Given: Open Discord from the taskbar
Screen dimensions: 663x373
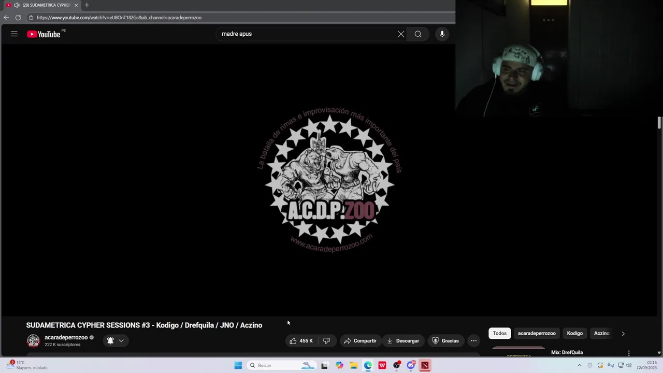Looking at the screenshot, I should tap(411, 366).
